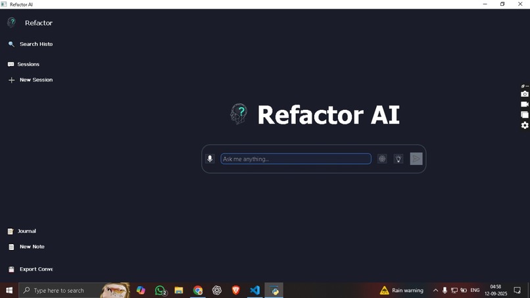
Task: Open File Explorer from the taskbar
Action: tap(179, 290)
